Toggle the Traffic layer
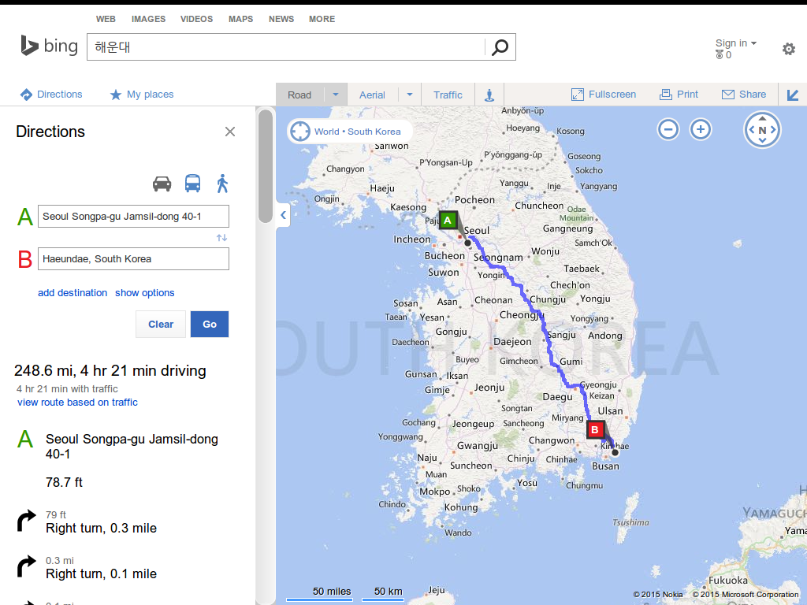807x605 pixels. [448, 95]
